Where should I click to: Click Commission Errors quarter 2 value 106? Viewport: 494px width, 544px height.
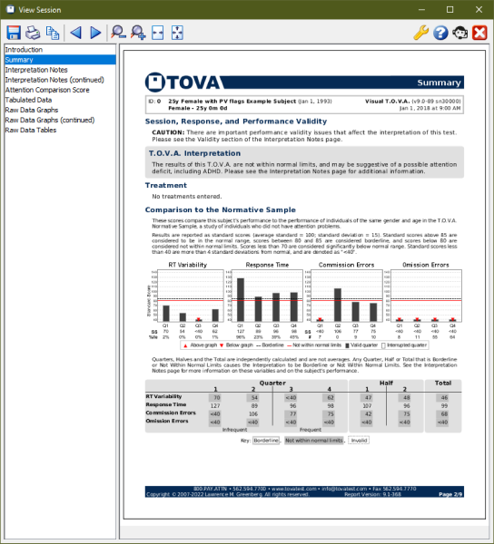[253, 414]
